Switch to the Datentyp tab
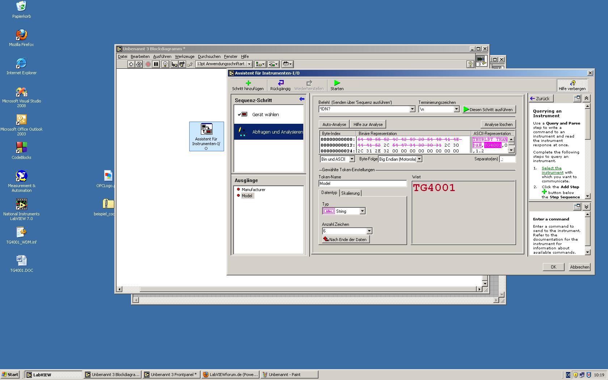The width and height of the screenshot is (608, 380). click(329, 193)
